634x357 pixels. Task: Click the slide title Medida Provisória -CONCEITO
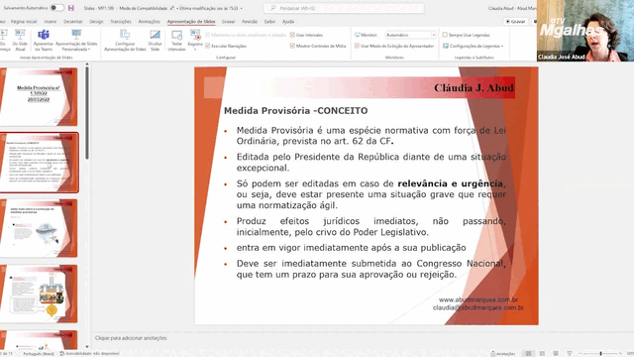point(295,111)
